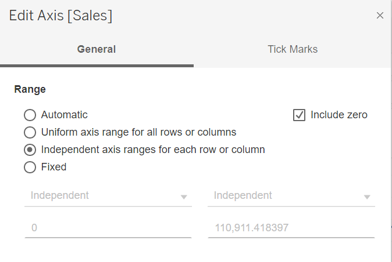This screenshot has height=262, width=392.
Task: Select the Automatic range radio button
Action: click(29, 115)
